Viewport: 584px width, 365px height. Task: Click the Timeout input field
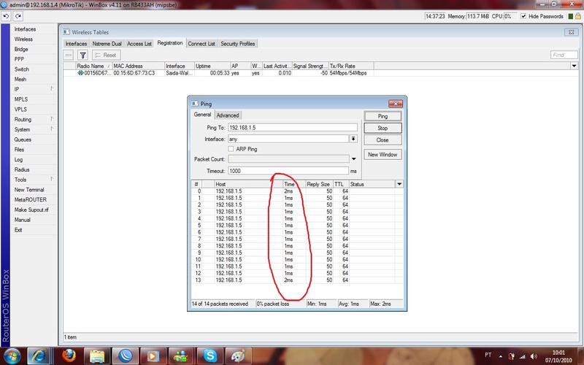click(x=288, y=171)
